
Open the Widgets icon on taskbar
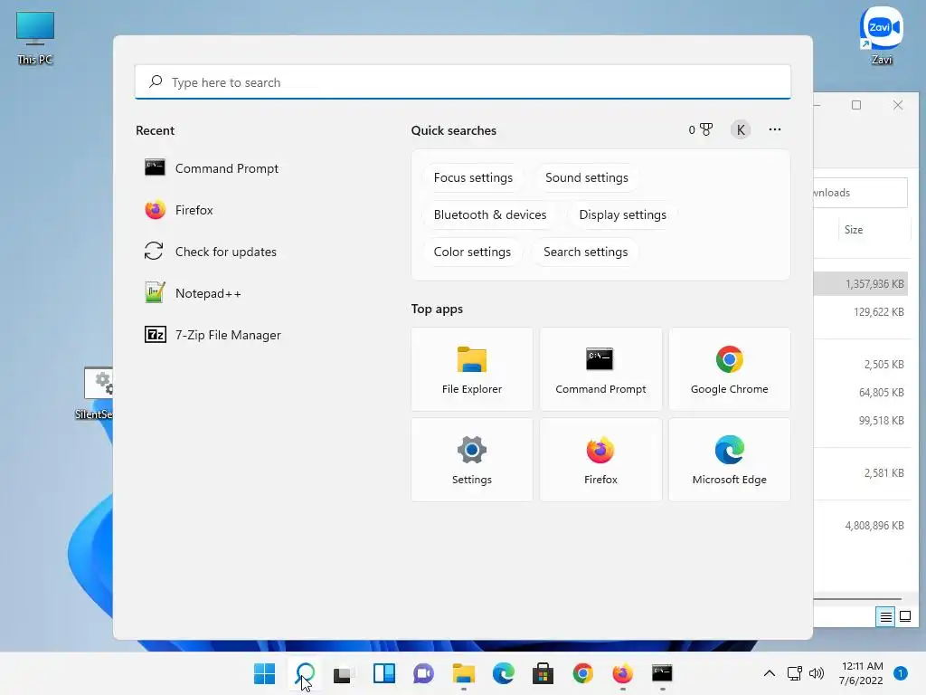[x=383, y=673]
